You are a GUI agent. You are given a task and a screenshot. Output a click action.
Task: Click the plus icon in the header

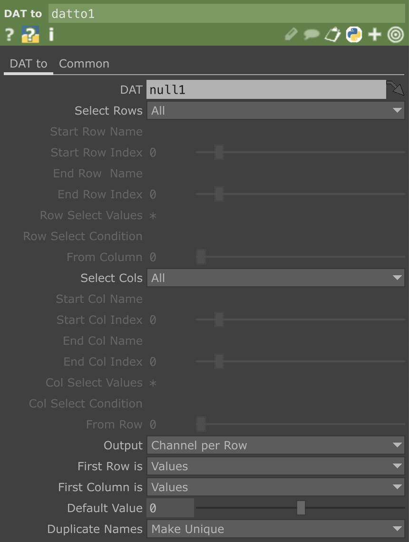tap(375, 34)
